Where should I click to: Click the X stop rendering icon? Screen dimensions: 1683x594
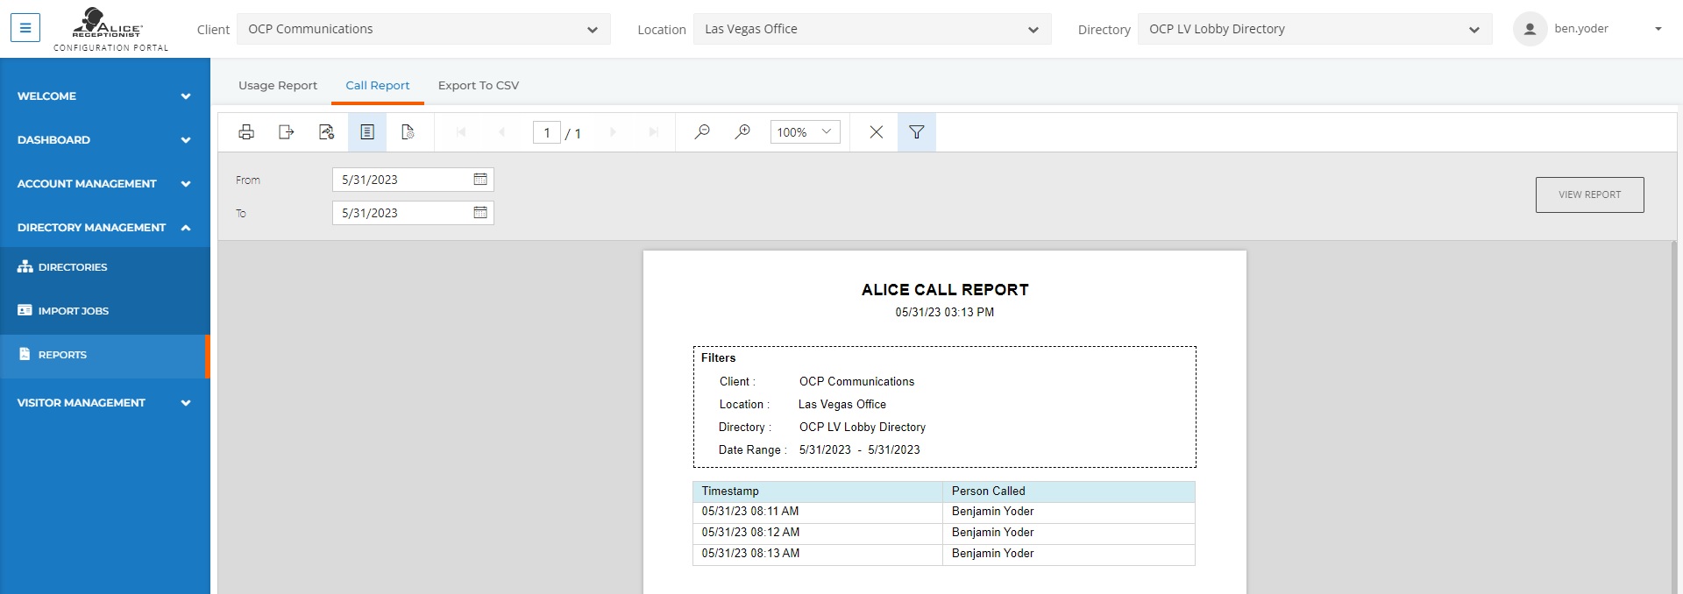(876, 132)
